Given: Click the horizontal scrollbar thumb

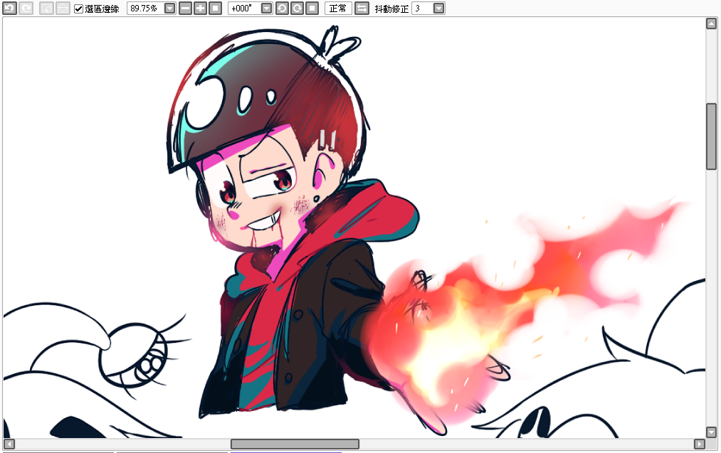Looking at the screenshot, I should [295, 444].
